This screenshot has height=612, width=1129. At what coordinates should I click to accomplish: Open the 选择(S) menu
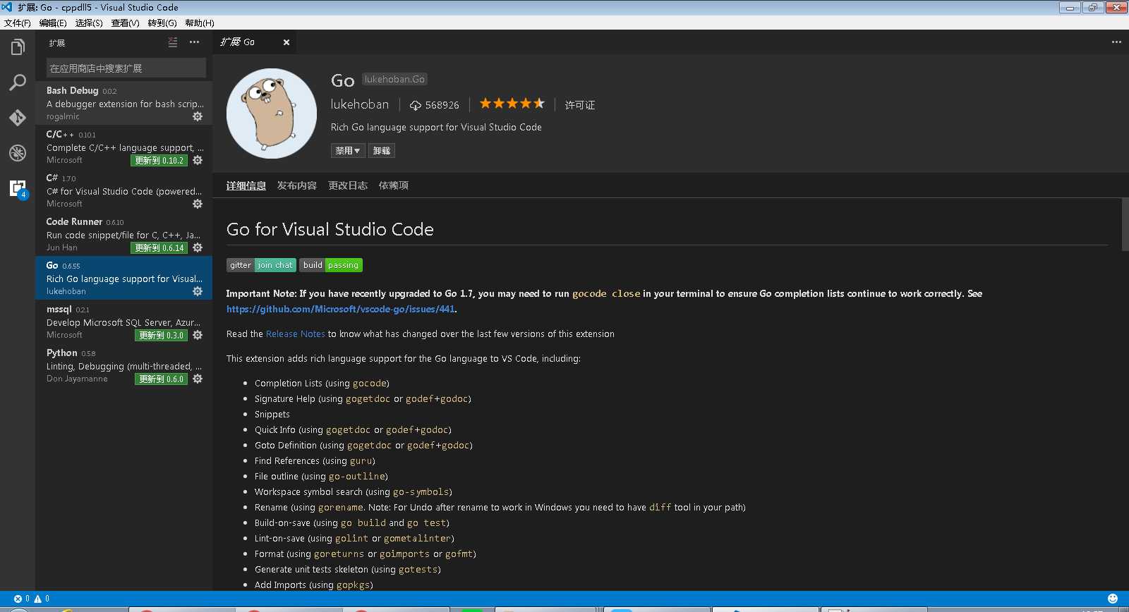pyautogui.click(x=89, y=23)
